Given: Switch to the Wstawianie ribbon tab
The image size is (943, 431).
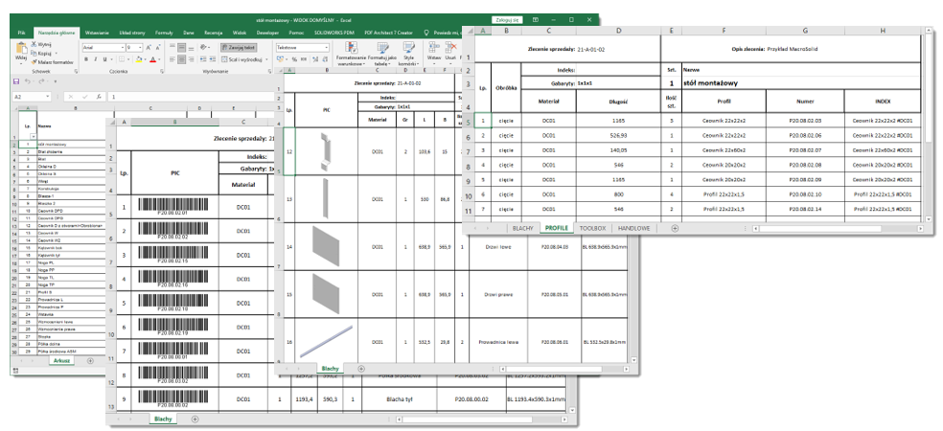Looking at the screenshot, I should tap(97, 33).
